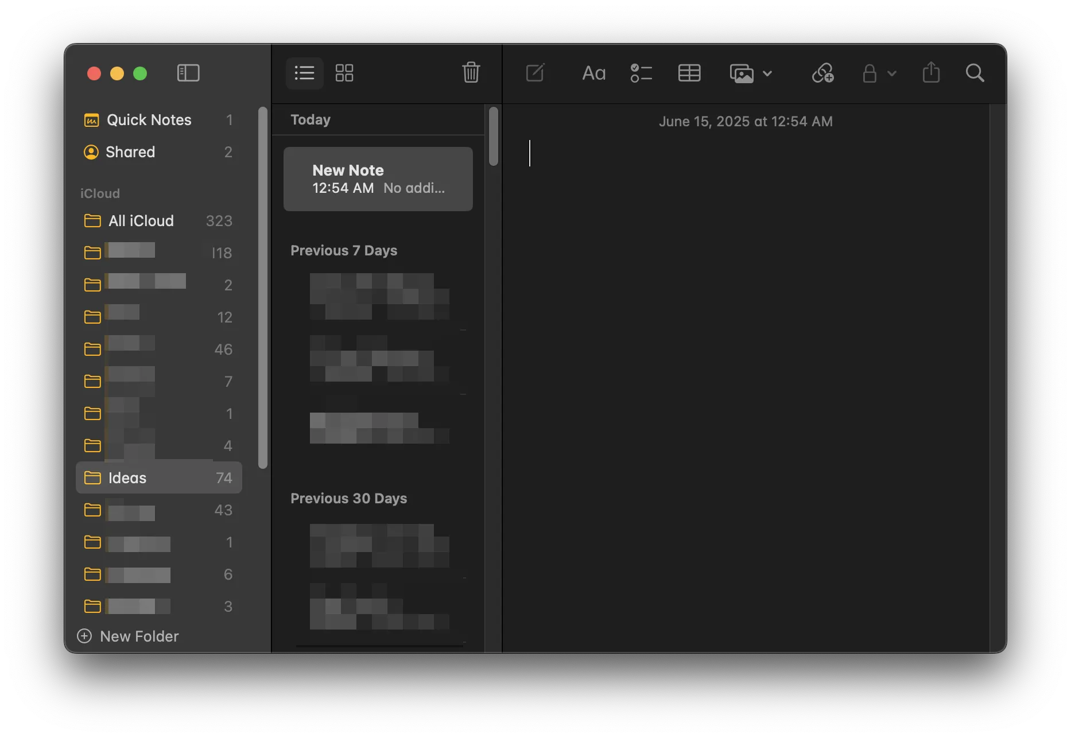The height and width of the screenshot is (738, 1071).
Task: Switch to list view
Action: 304,73
